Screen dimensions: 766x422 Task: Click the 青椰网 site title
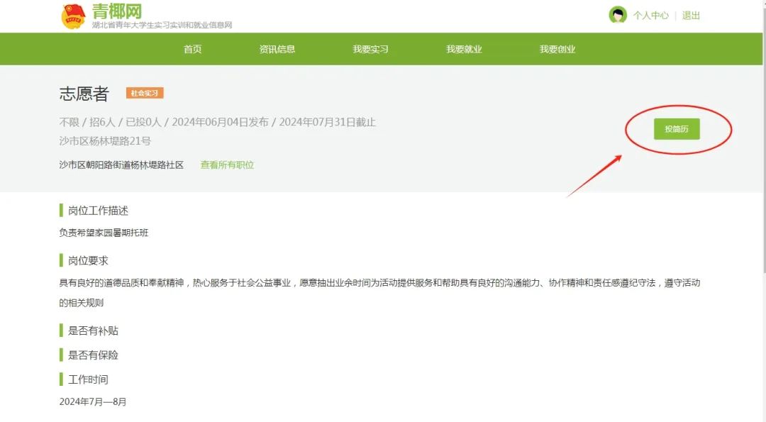[x=117, y=11]
